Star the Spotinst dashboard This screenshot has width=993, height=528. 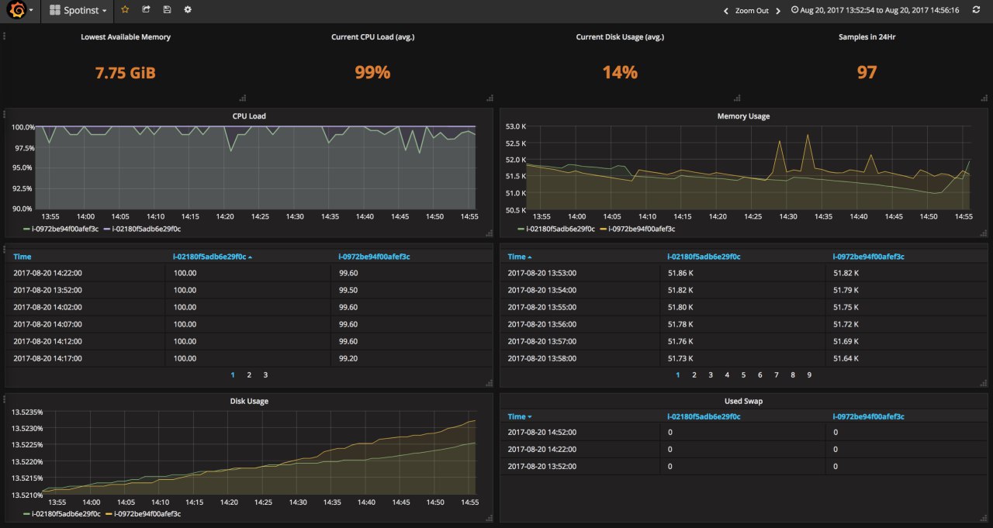[125, 10]
